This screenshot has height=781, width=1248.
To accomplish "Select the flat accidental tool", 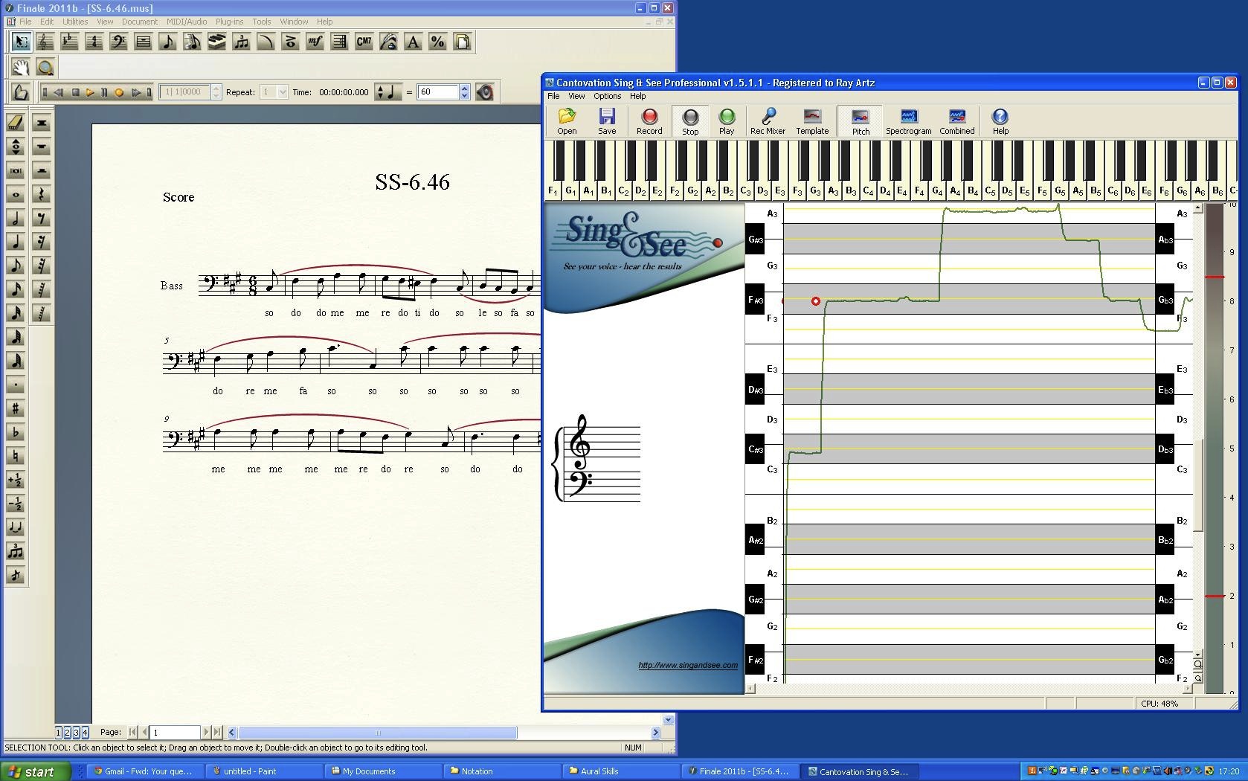I will point(16,432).
